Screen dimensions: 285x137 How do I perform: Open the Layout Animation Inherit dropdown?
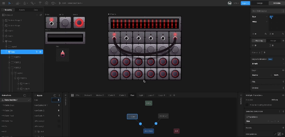(x=267, y=64)
